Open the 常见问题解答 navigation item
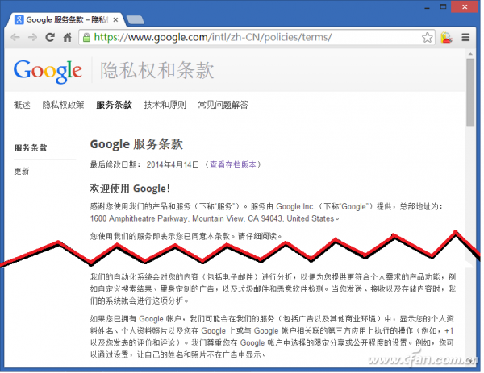484x373 pixels. click(223, 105)
